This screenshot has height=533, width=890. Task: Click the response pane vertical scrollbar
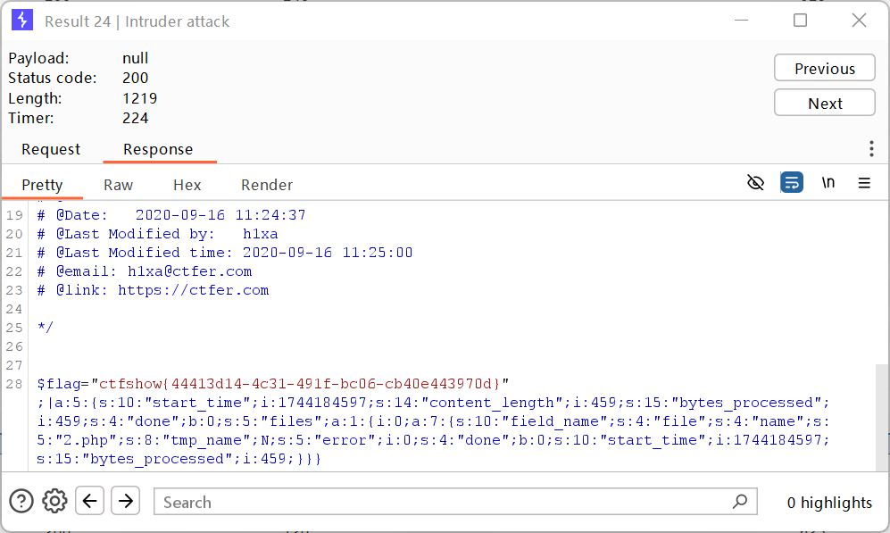click(881, 417)
